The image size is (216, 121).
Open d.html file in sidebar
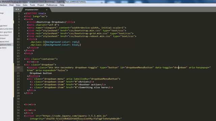tap(3, 38)
